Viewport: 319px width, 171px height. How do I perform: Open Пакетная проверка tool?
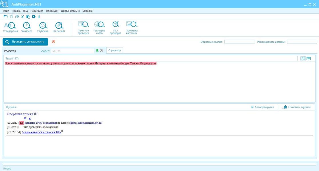coord(83,28)
